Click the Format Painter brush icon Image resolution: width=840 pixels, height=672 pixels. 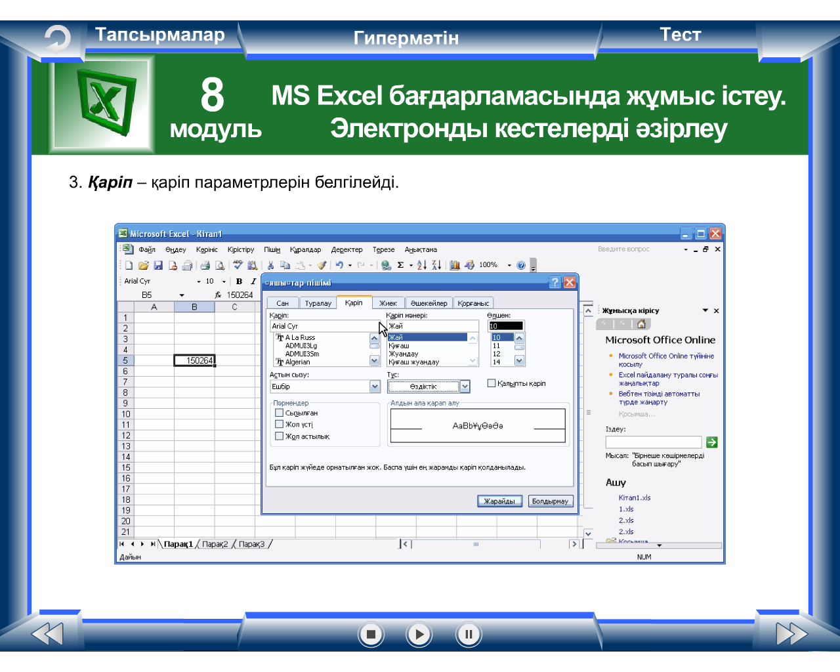click(322, 265)
